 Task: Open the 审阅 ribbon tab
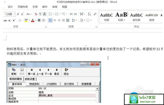tap(55, 7)
